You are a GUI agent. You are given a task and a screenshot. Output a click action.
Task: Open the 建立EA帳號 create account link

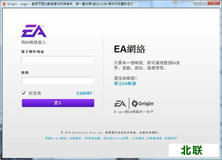coord(125,84)
